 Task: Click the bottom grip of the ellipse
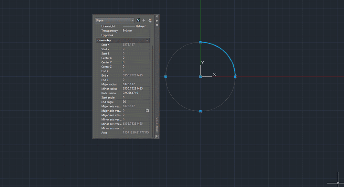click(201, 111)
